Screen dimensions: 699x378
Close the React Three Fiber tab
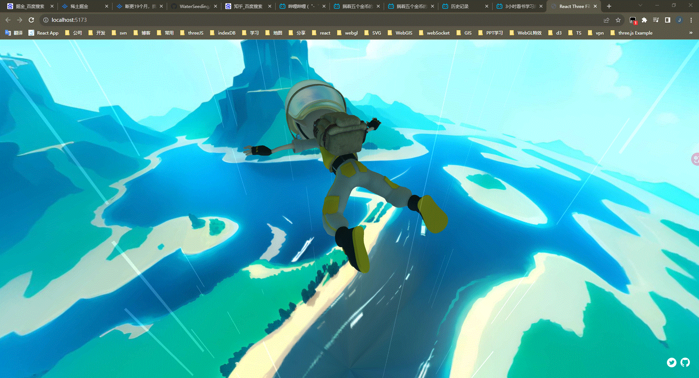(595, 6)
